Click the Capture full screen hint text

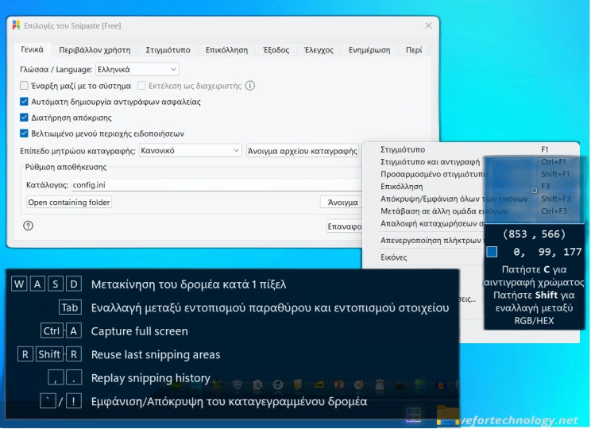point(140,331)
